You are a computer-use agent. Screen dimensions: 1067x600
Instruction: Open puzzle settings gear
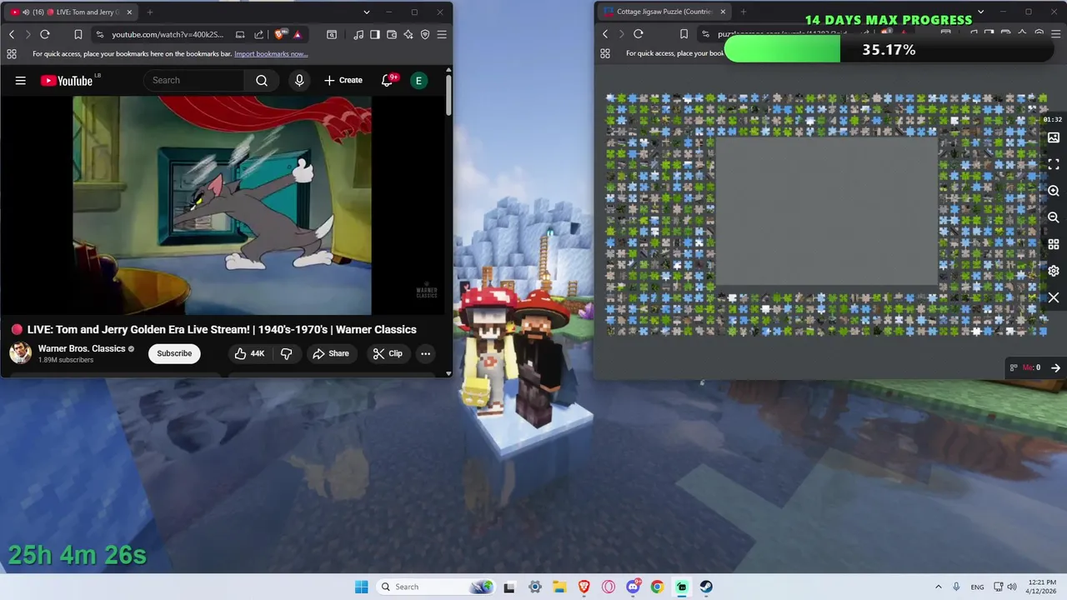click(1054, 271)
